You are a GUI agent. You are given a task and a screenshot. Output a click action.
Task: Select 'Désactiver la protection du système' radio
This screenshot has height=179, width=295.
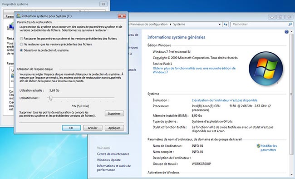(x=21, y=50)
